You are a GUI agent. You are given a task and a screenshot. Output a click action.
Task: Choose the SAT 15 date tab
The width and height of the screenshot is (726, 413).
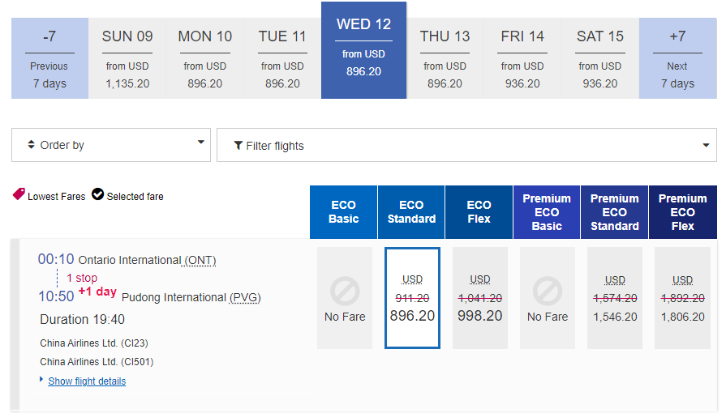click(600, 59)
